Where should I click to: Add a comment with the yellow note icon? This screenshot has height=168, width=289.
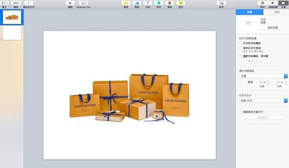coord(181,3)
